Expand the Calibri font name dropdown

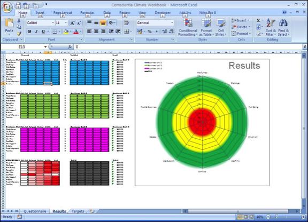53,23
